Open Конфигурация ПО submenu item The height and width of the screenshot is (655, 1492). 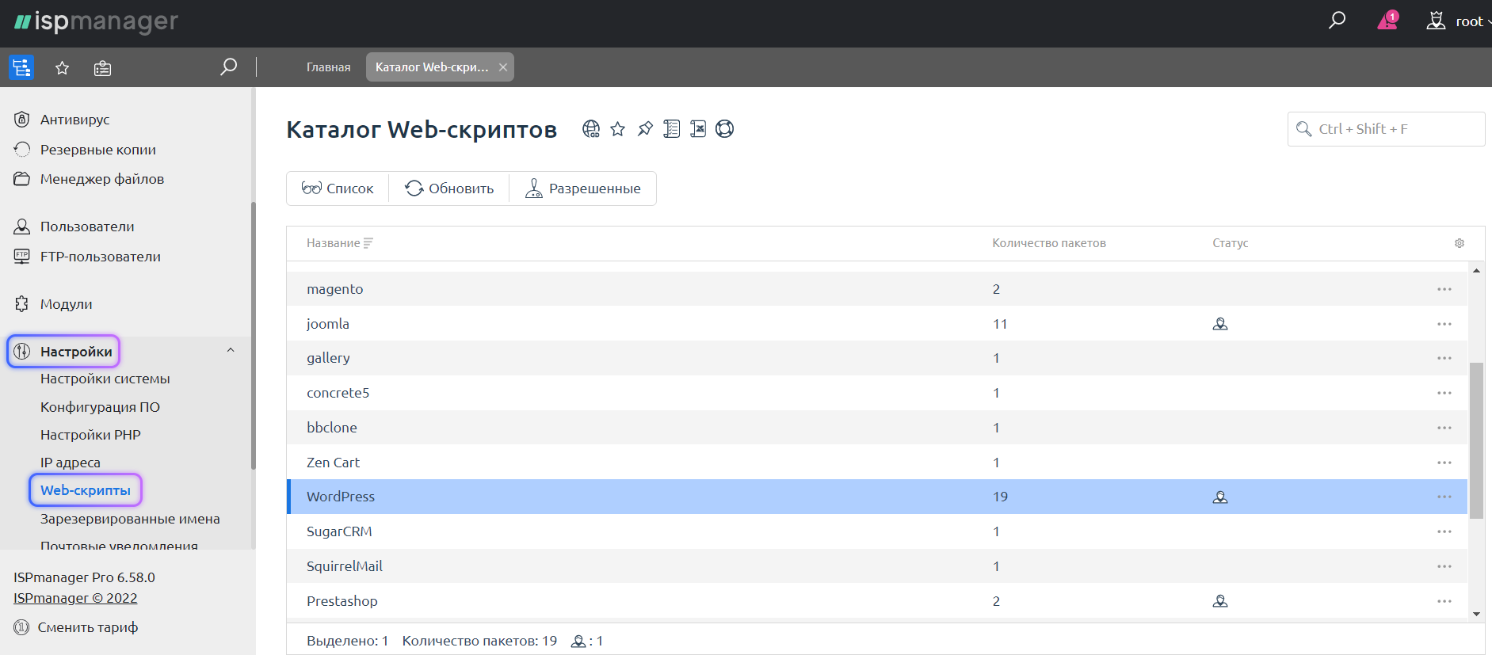coord(100,407)
